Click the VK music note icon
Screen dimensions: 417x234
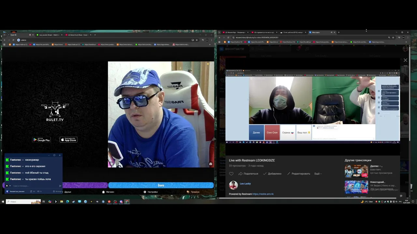tap(307, 49)
